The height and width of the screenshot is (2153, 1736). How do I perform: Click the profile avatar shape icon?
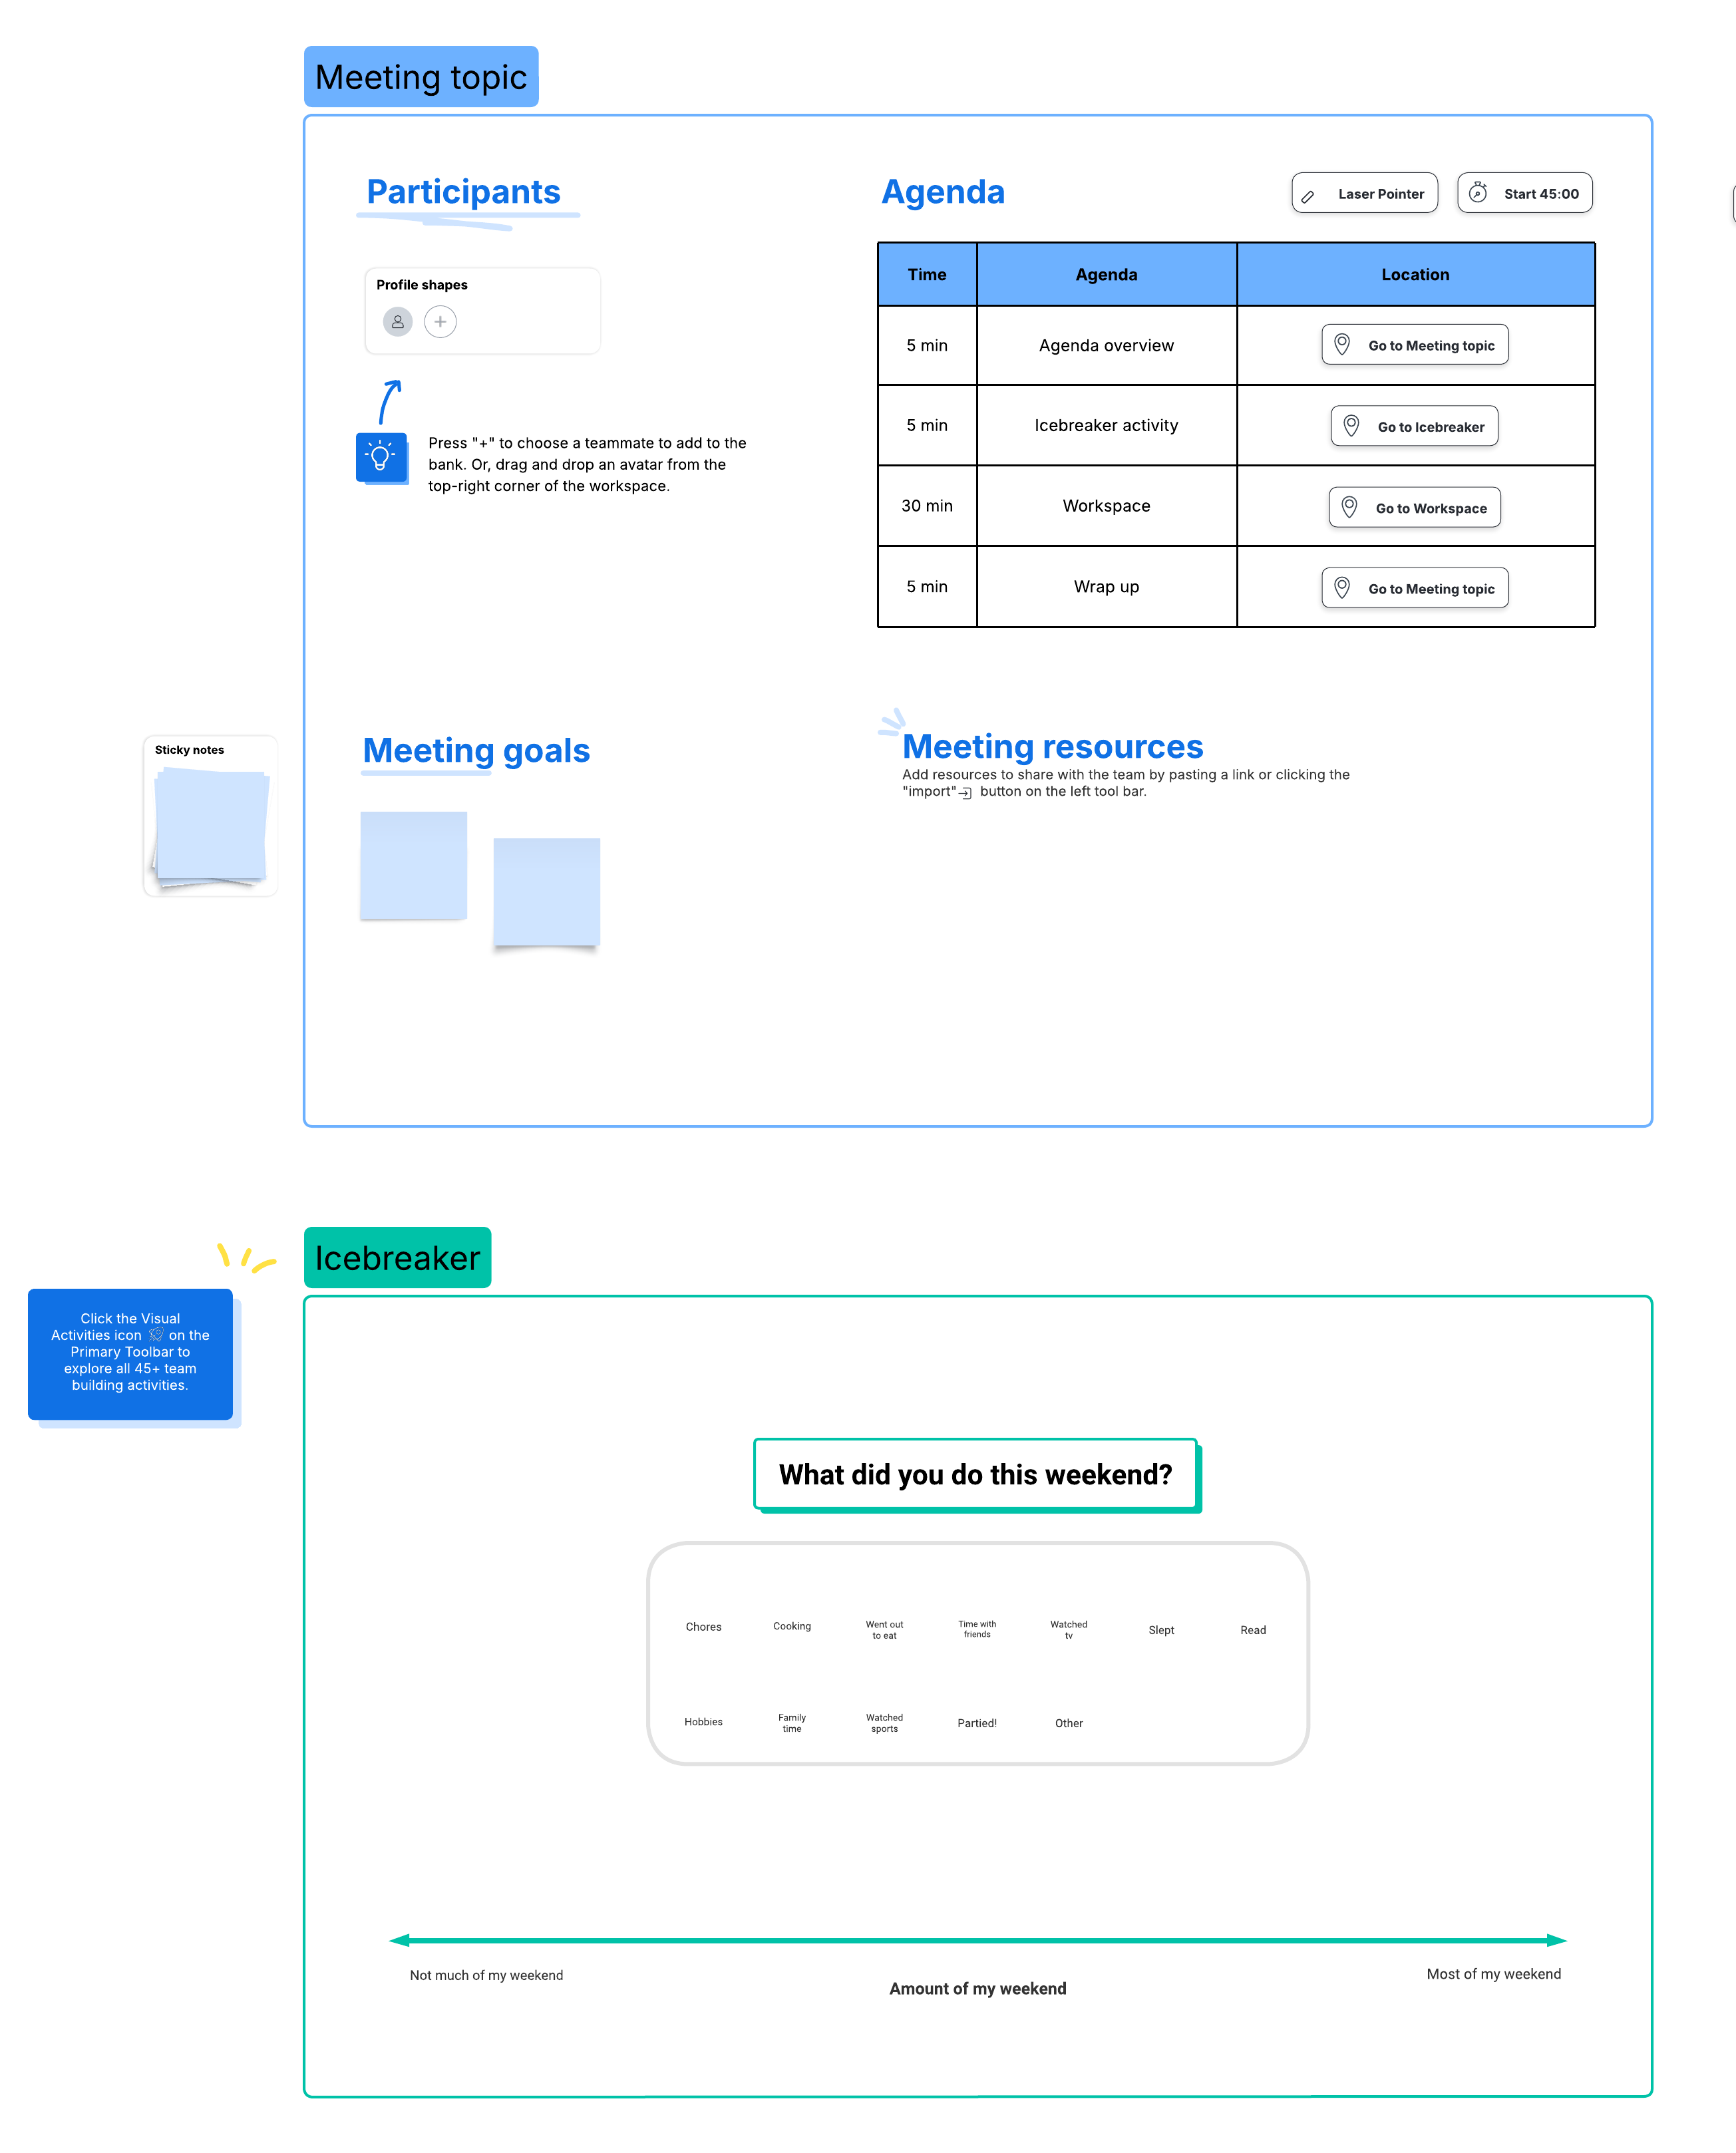[x=397, y=321]
